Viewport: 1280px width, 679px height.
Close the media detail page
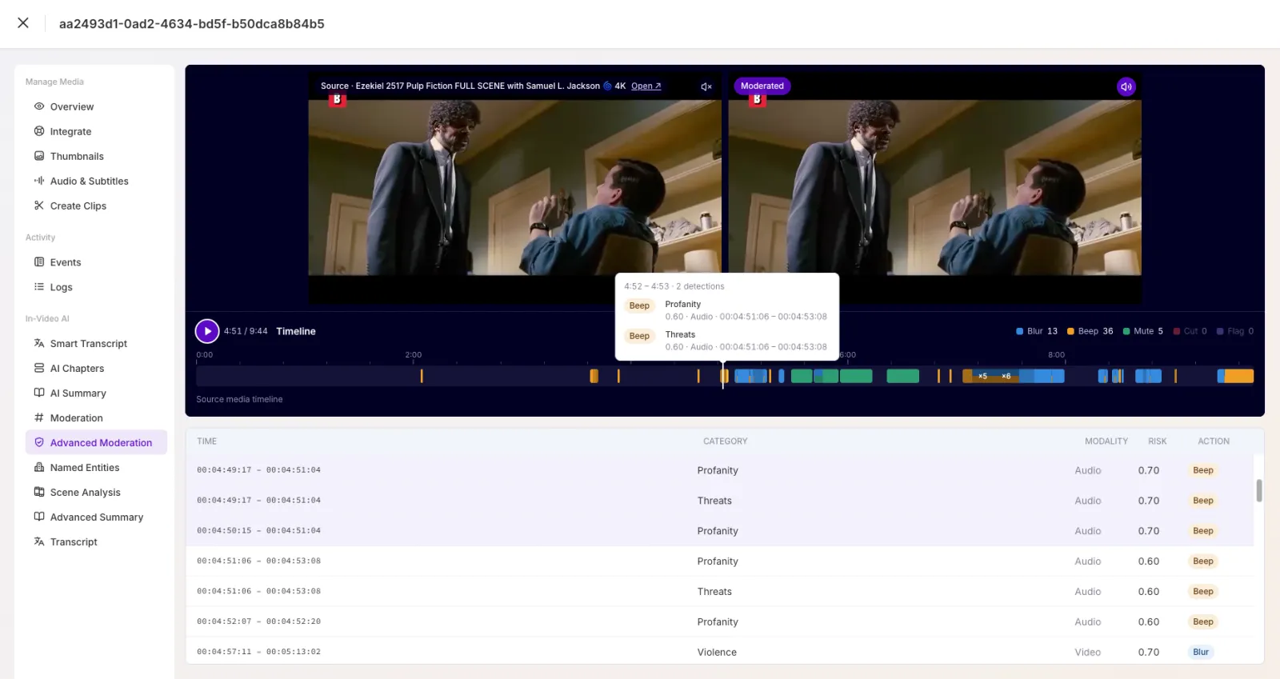(x=23, y=23)
